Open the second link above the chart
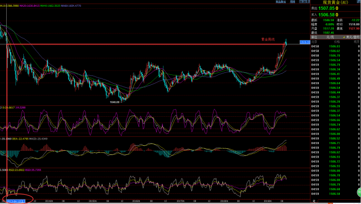 click(x=292, y=2)
